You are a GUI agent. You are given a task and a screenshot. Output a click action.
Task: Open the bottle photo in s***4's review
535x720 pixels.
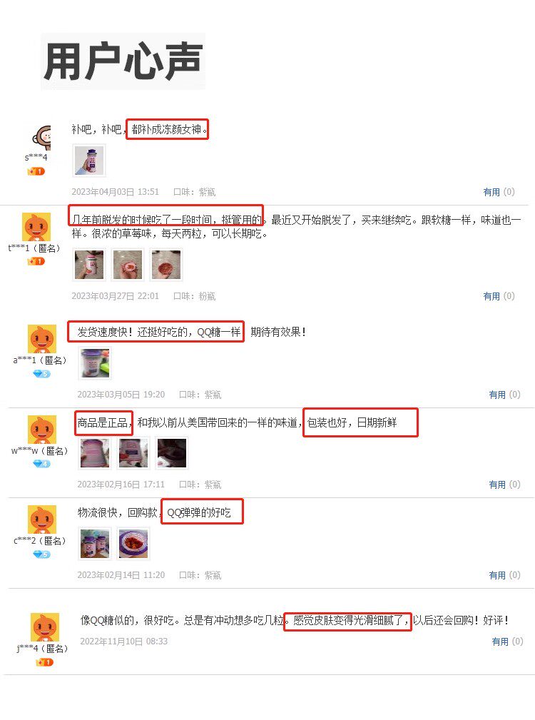89,161
